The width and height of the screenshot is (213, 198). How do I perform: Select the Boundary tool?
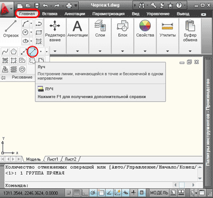(14, 61)
